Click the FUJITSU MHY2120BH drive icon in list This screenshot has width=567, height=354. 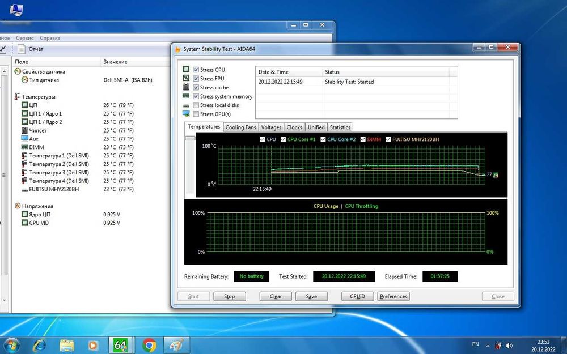click(x=24, y=190)
